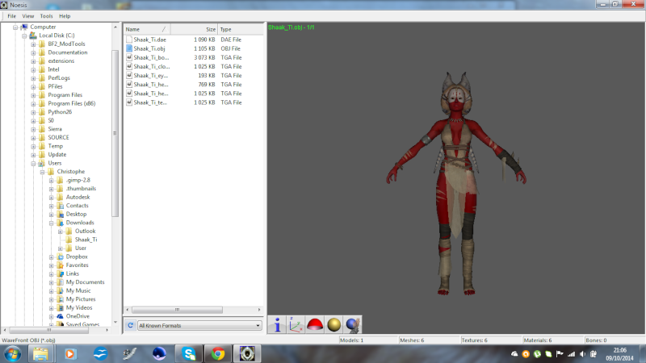Click the folder tree vertical scrollbar thumb
Screen dimensions: 646x363
tap(115, 133)
